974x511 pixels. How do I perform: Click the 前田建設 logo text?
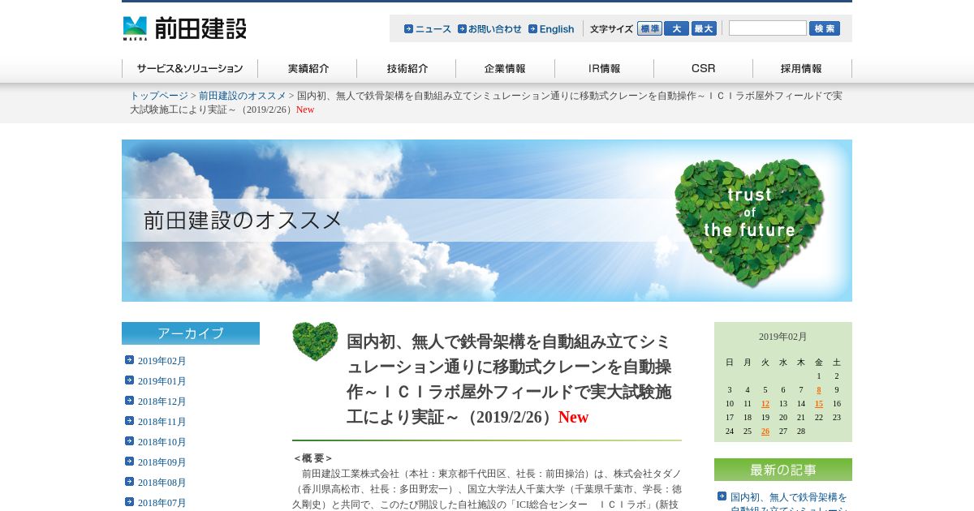(200, 28)
